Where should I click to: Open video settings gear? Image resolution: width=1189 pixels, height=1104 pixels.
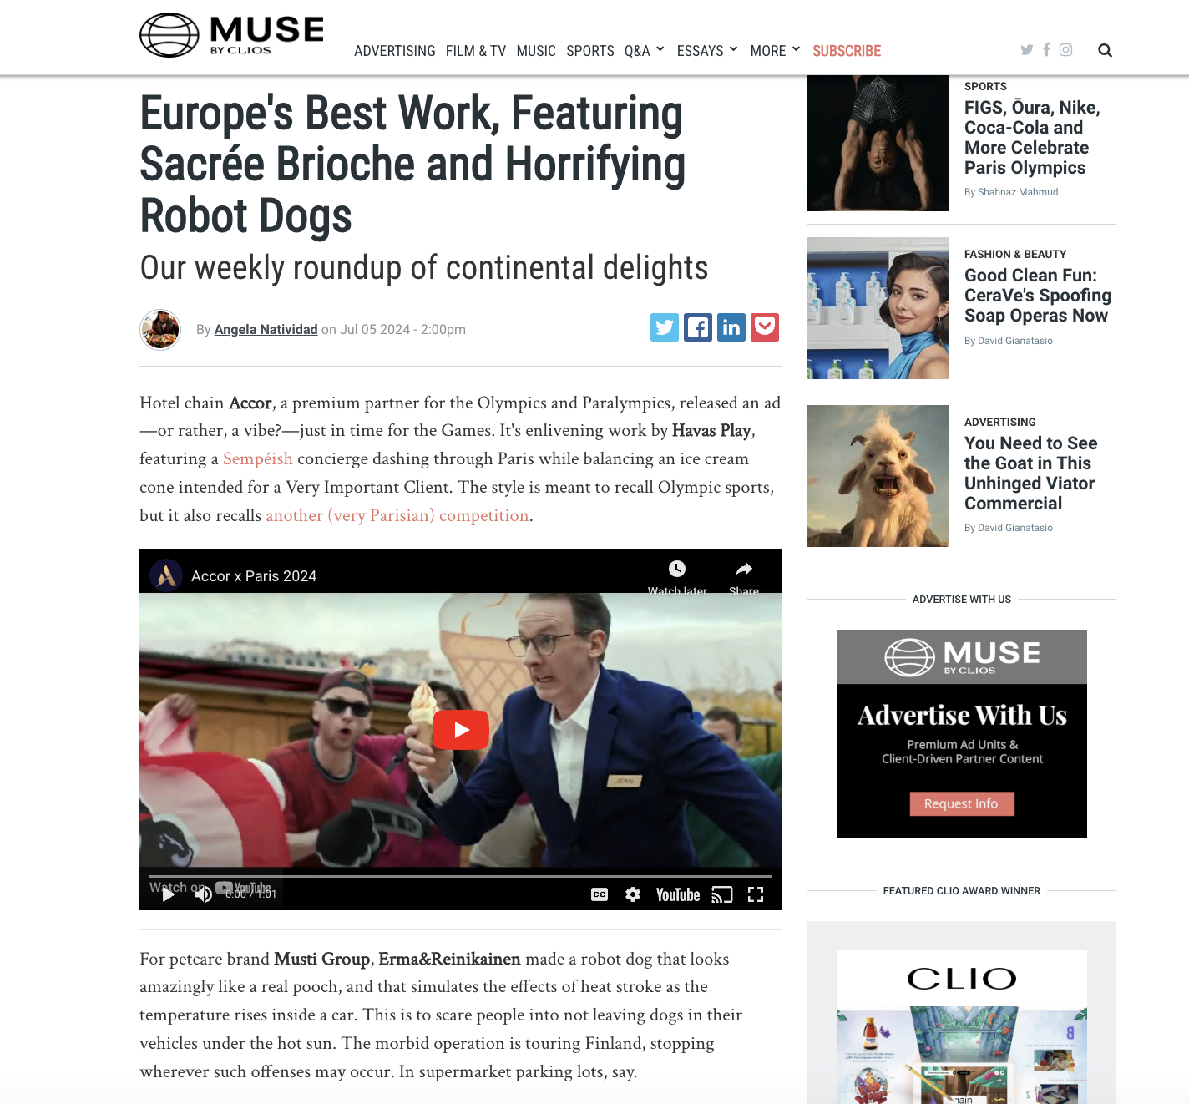tap(633, 894)
